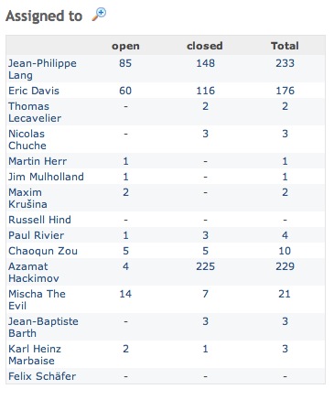
Task: Click the 'open' column header
Action: tap(125, 46)
